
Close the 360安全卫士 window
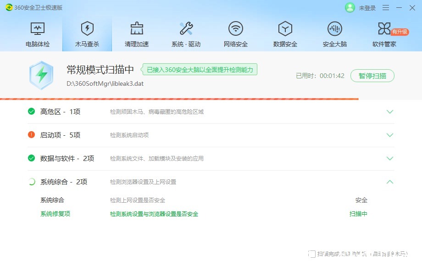click(x=412, y=8)
